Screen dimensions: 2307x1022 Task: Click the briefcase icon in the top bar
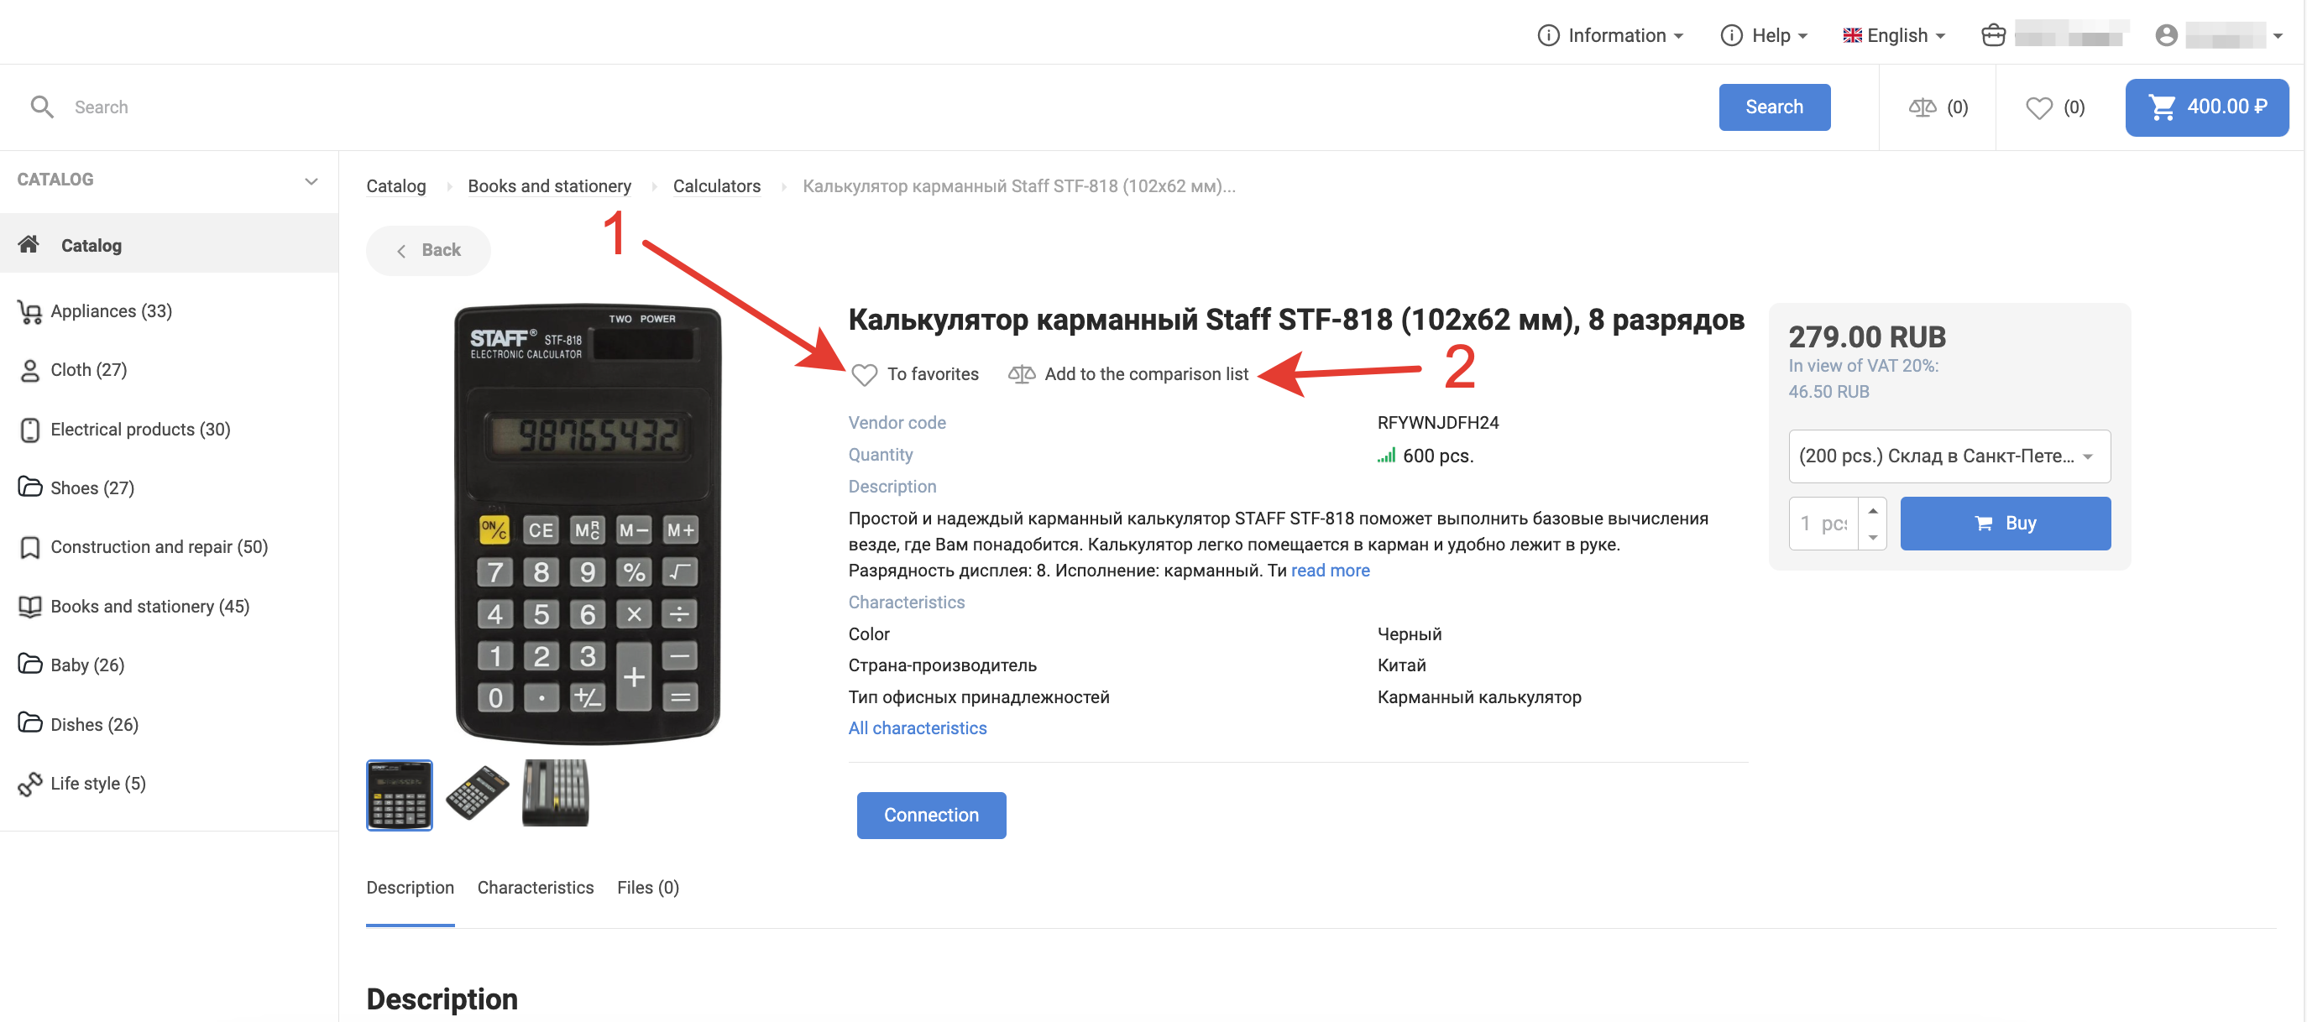[1994, 35]
